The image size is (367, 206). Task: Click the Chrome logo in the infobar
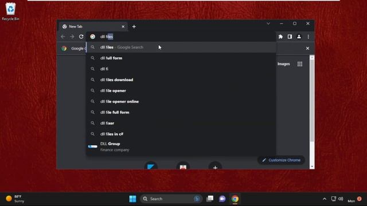click(64, 48)
